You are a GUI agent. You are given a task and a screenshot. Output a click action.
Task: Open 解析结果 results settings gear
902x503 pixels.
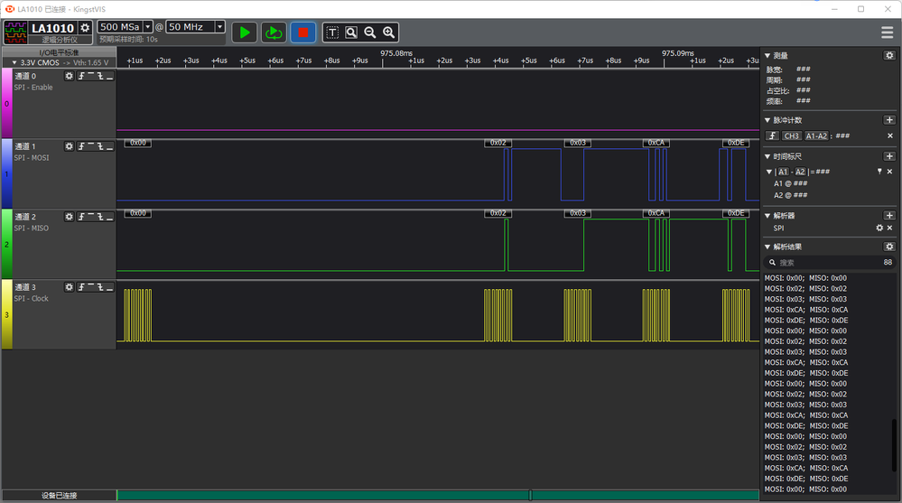click(889, 247)
